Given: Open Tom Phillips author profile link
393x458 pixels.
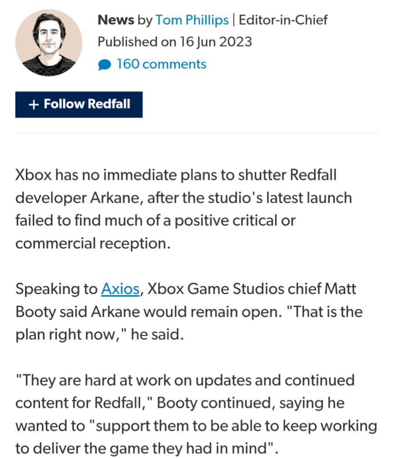Looking at the screenshot, I should [192, 20].
